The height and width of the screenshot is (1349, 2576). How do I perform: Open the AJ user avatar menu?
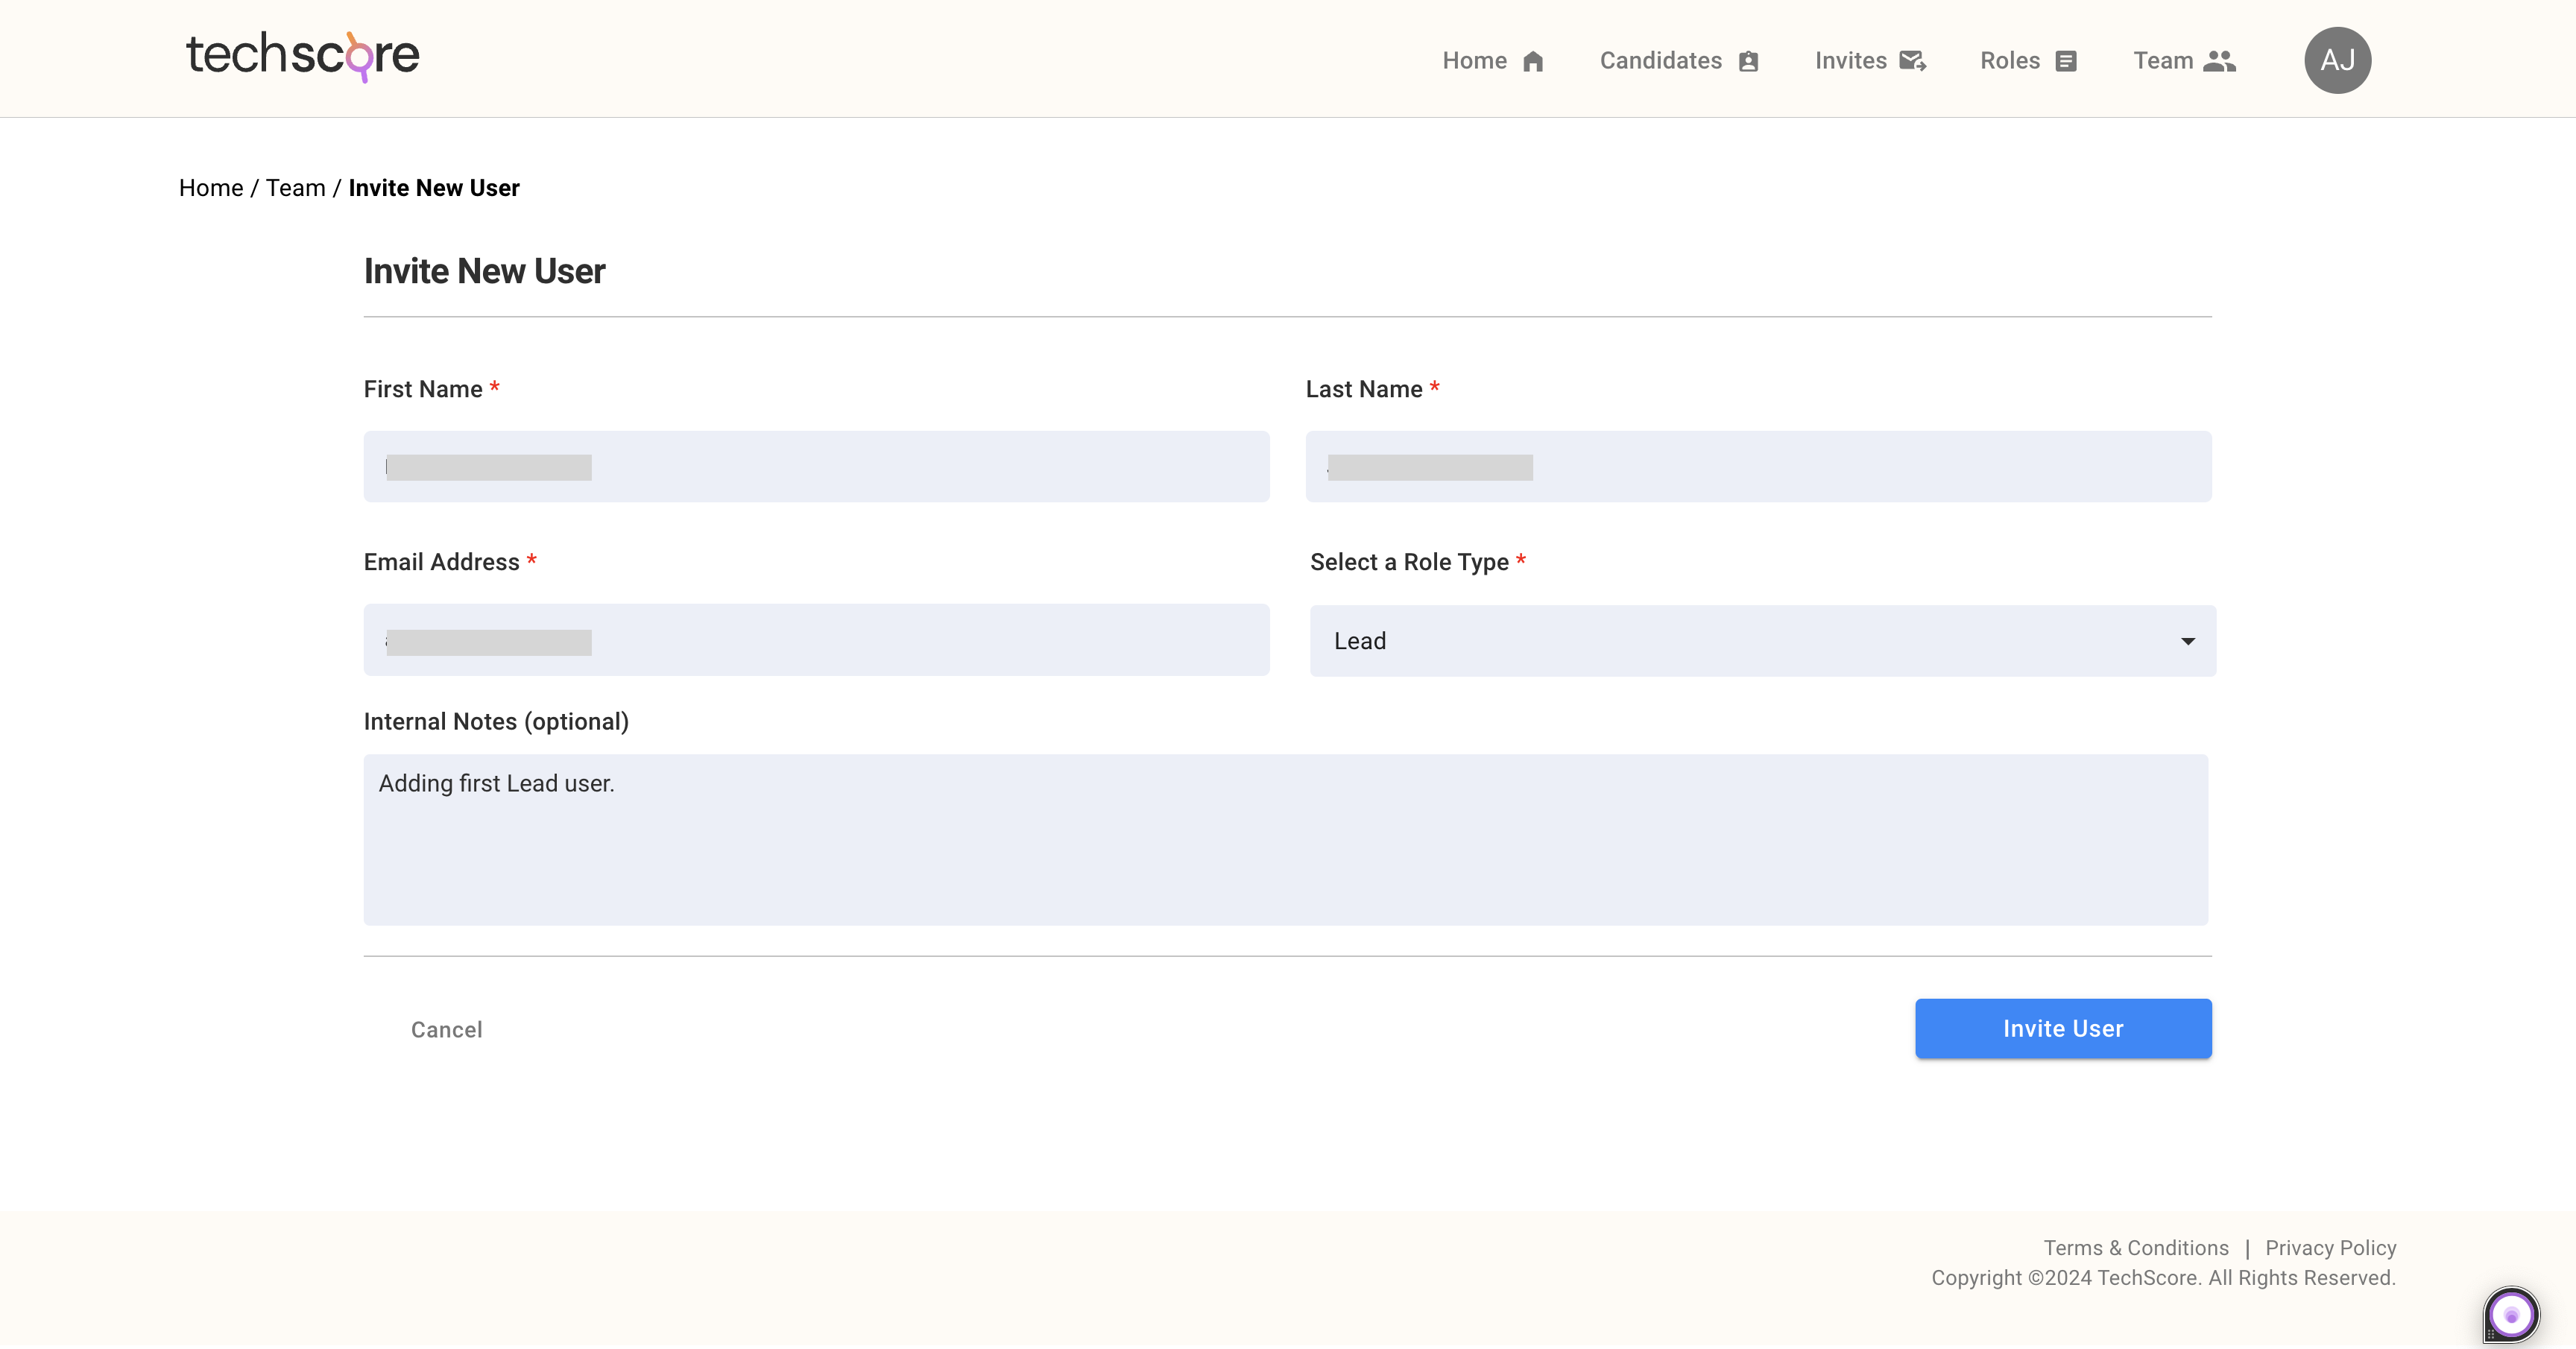pyautogui.click(x=2337, y=60)
